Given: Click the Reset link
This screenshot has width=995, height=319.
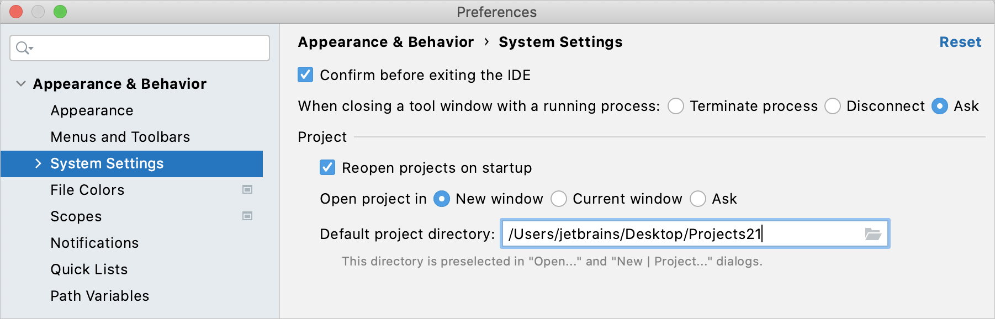Looking at the screenshot, I should [960, 41].
